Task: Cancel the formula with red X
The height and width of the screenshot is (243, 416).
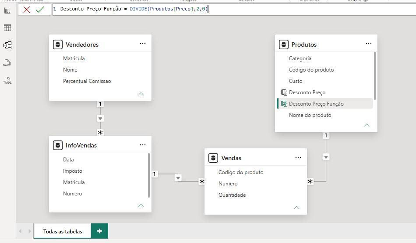Action: (27, 10)
